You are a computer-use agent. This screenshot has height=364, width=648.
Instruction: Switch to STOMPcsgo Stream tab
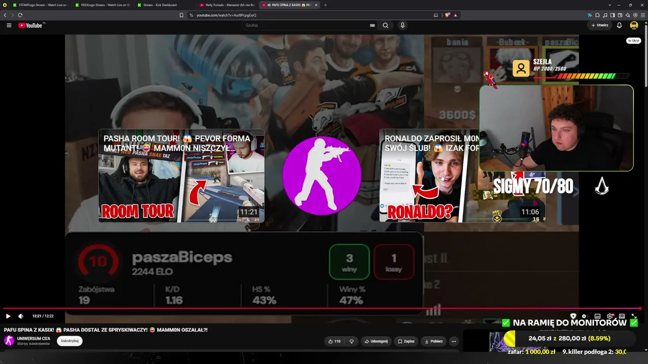tap(42, 5)
